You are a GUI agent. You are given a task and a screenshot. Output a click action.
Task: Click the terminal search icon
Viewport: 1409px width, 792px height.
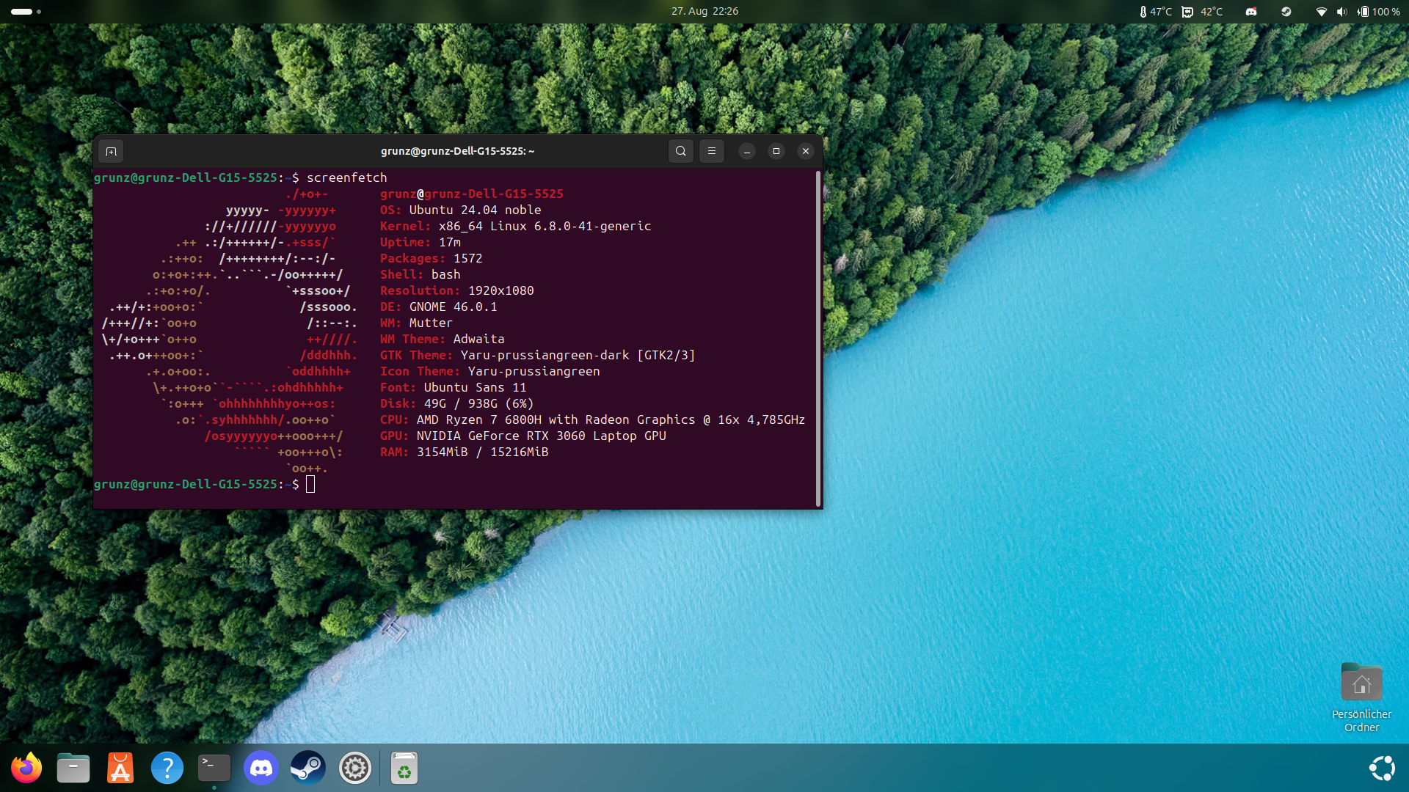pos(680,151)
